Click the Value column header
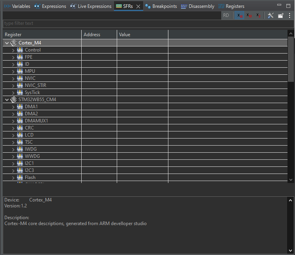The image size is (295, 255). 143,35
